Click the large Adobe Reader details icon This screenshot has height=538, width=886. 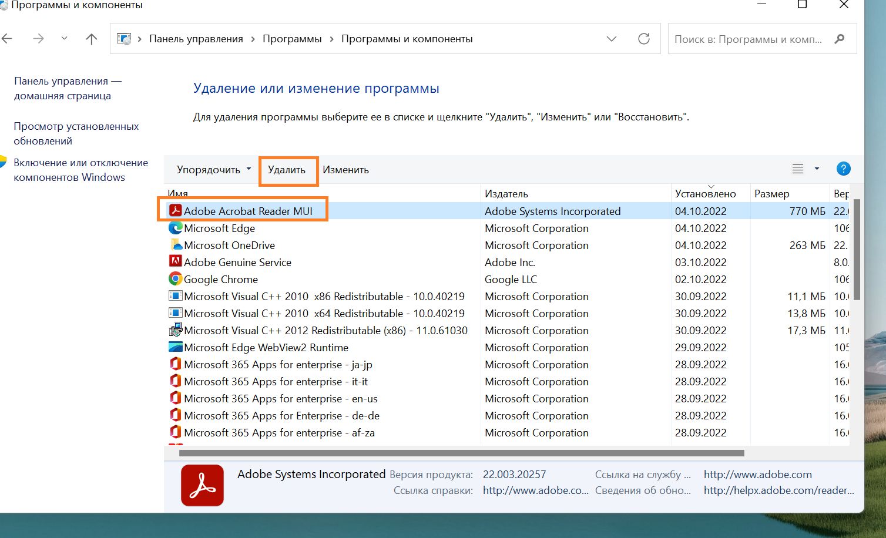click(202, 485)
